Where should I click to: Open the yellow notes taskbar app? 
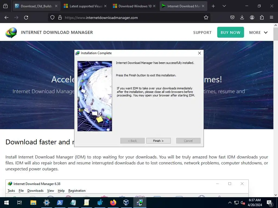[87, 203]
